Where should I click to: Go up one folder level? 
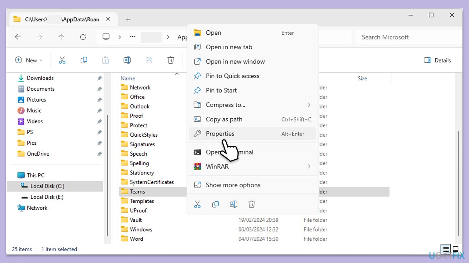[61, 37]
